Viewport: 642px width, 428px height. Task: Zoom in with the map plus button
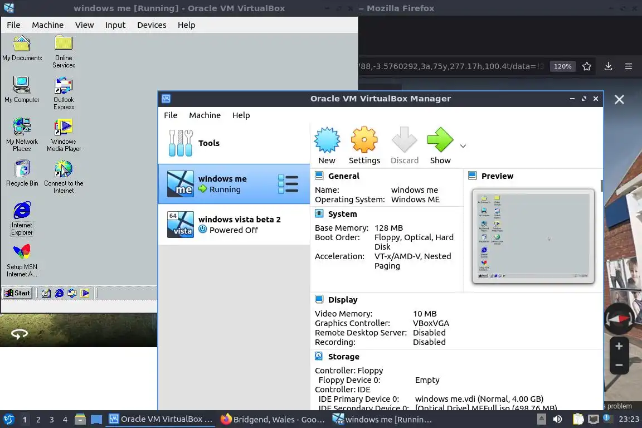coord(619,346)
